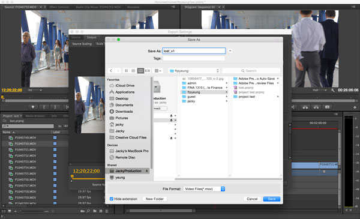Select guest folder in column list
The height and width of the screenshot is (219, 360).
click(205, 97)
